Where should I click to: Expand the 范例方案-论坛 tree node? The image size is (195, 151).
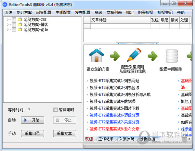[7, 30]
